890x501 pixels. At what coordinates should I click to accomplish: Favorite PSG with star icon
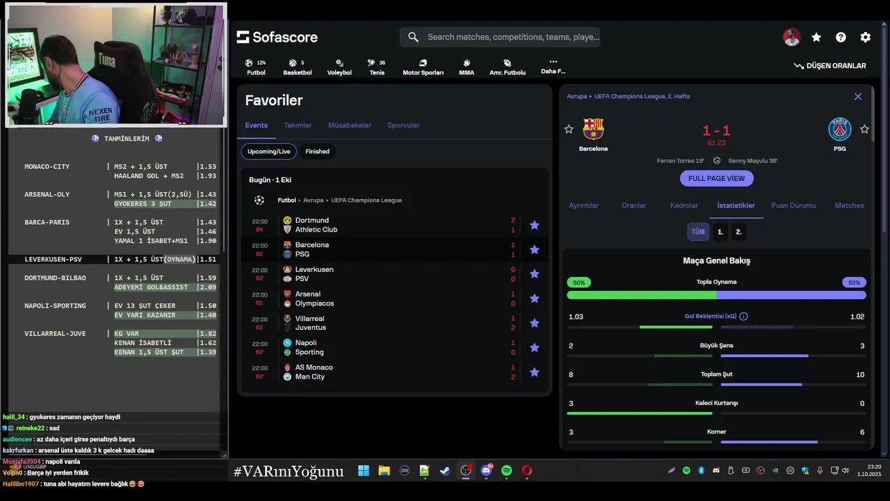click(x=864, y=129)
